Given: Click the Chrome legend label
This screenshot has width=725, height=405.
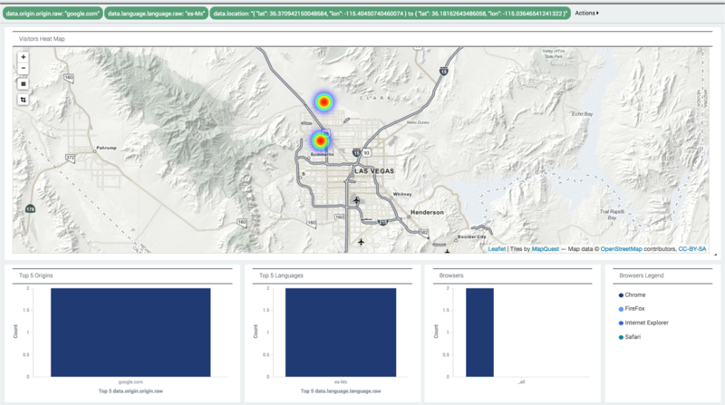Looking at the screenshot, I should (x=635, y=295).
